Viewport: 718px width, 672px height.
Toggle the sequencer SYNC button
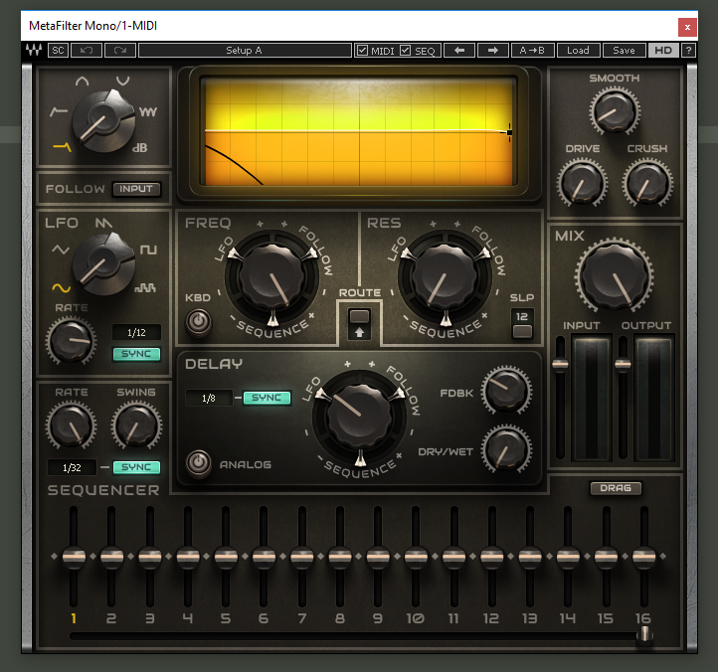(x=136, y=467)
